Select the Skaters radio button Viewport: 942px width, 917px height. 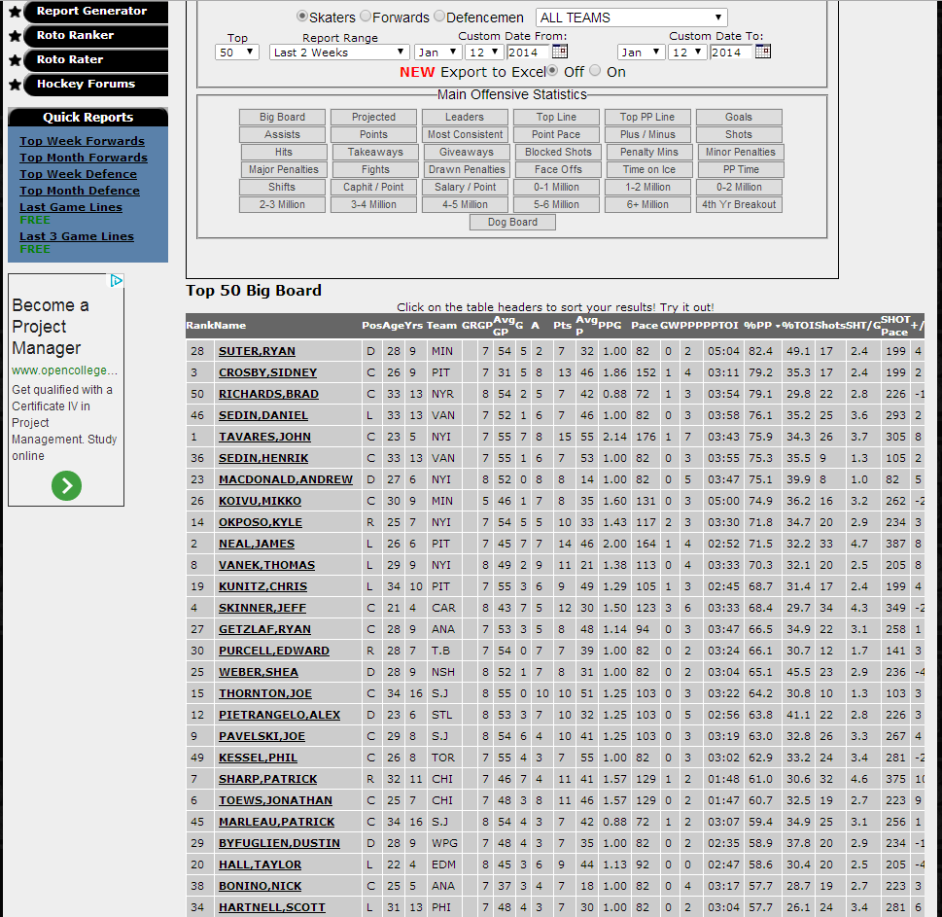[x=302, y=17]
